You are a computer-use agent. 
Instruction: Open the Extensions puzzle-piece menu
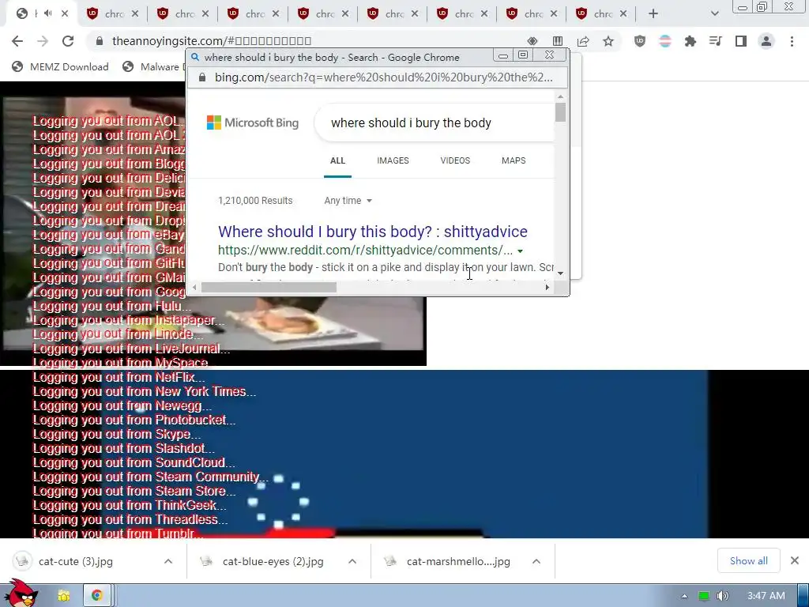tap(690, 41)
